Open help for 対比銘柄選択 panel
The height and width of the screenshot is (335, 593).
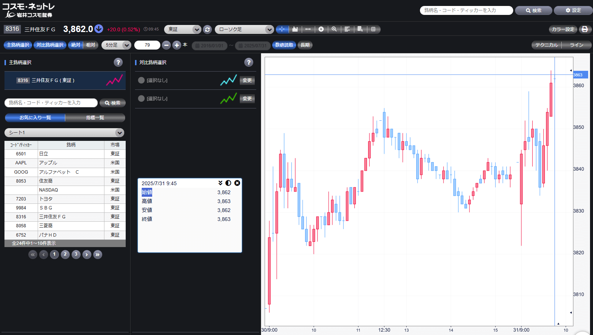[249, 62]
